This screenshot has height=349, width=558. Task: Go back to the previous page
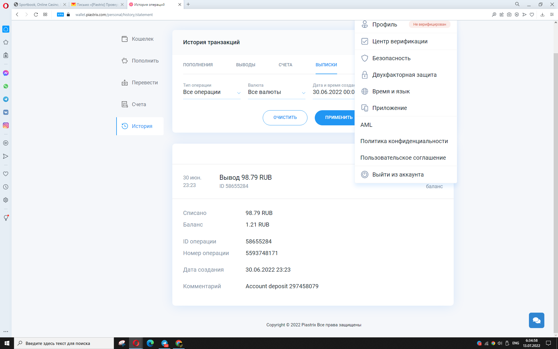click(x=17, y=15)
